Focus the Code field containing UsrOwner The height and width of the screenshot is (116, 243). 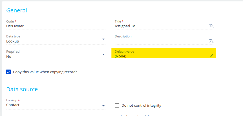[56, 26]
